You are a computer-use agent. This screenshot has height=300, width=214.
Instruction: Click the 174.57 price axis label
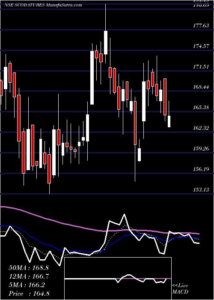pos(202,46)
